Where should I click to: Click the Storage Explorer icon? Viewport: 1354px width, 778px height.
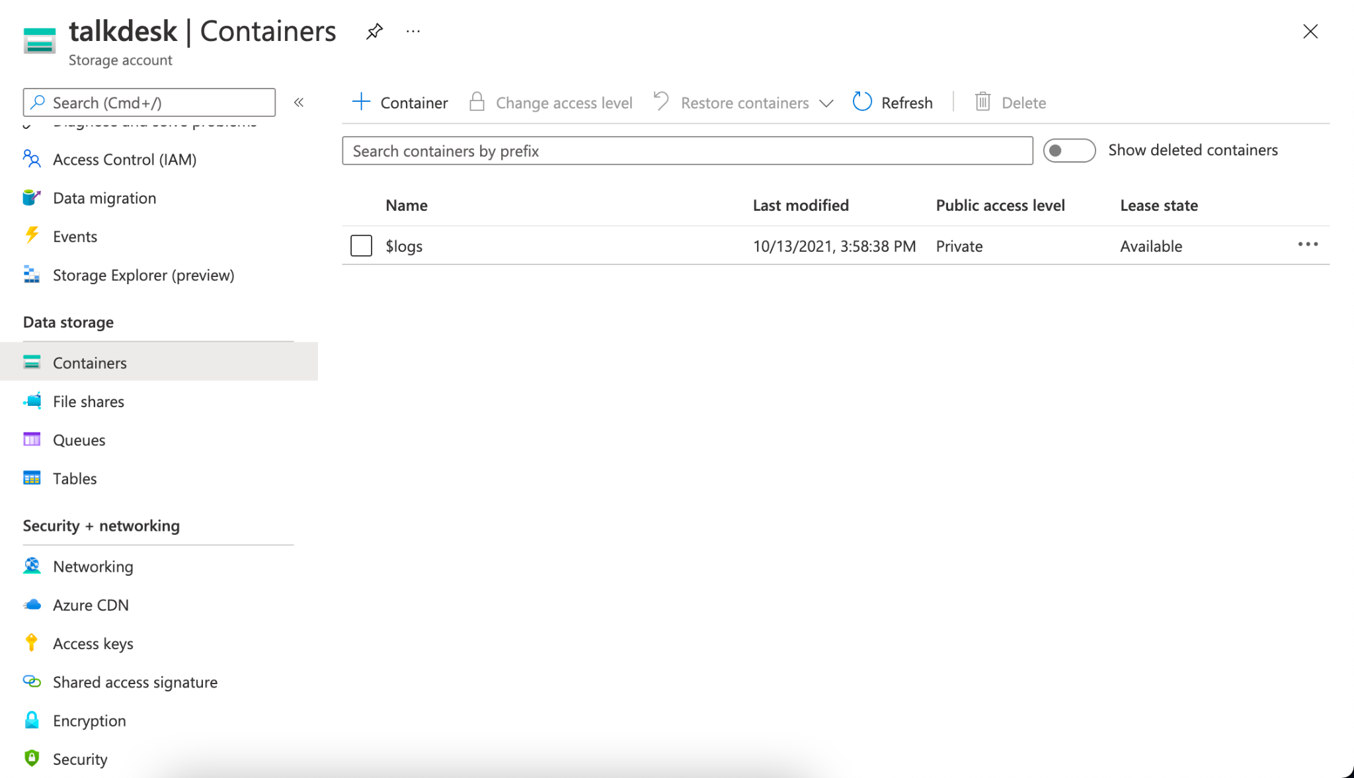pos(32,274)
